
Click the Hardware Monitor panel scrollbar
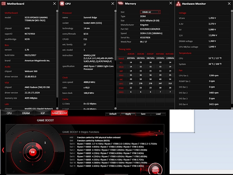click(x=232, y=58)
